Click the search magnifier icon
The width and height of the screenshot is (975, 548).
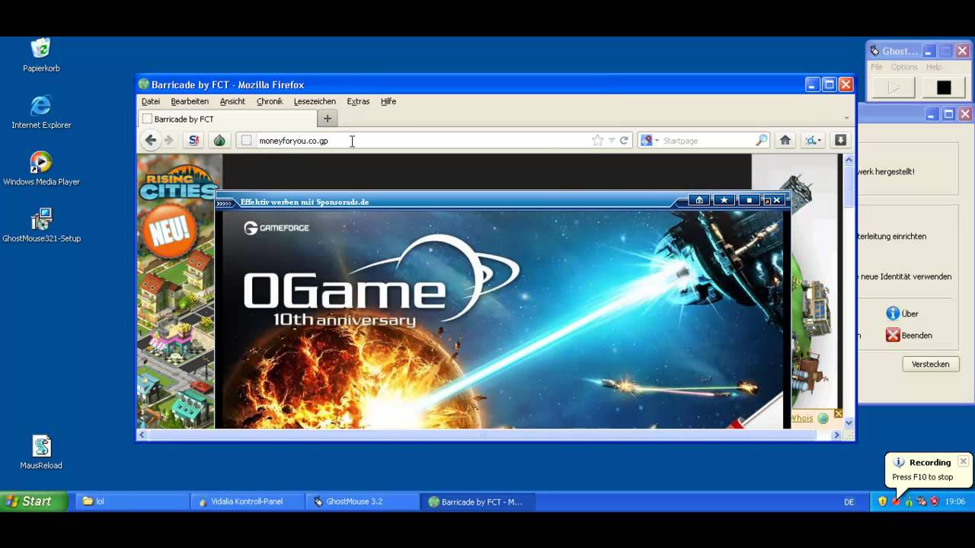(762, 140)
